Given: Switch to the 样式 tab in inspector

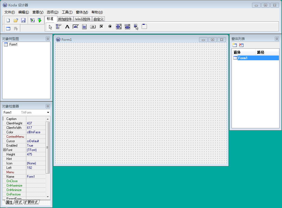Looking at the screenshot, I should tap(19, 202).
